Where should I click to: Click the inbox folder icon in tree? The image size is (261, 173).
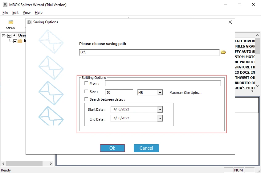20,41
